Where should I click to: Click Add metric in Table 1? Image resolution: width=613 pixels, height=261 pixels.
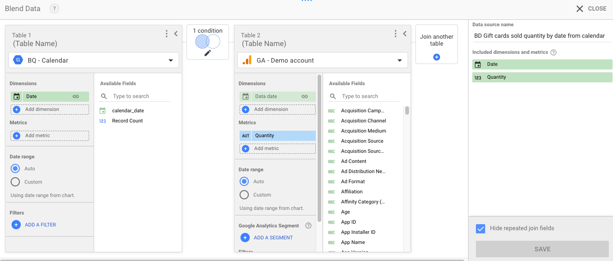(50, 136)
